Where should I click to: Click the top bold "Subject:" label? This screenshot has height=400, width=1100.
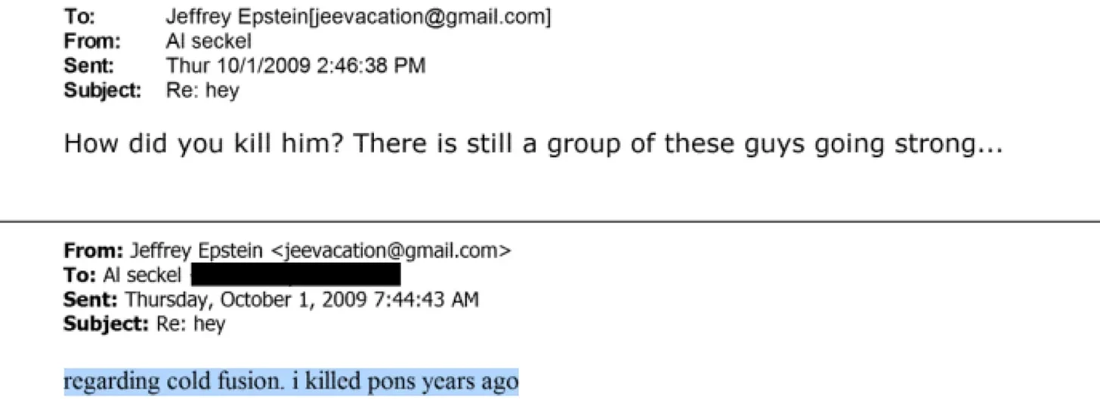(x=103, y=91)
